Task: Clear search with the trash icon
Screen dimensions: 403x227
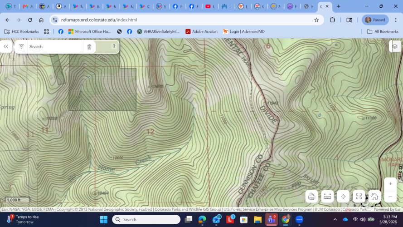Action: (x=89, y=47)
